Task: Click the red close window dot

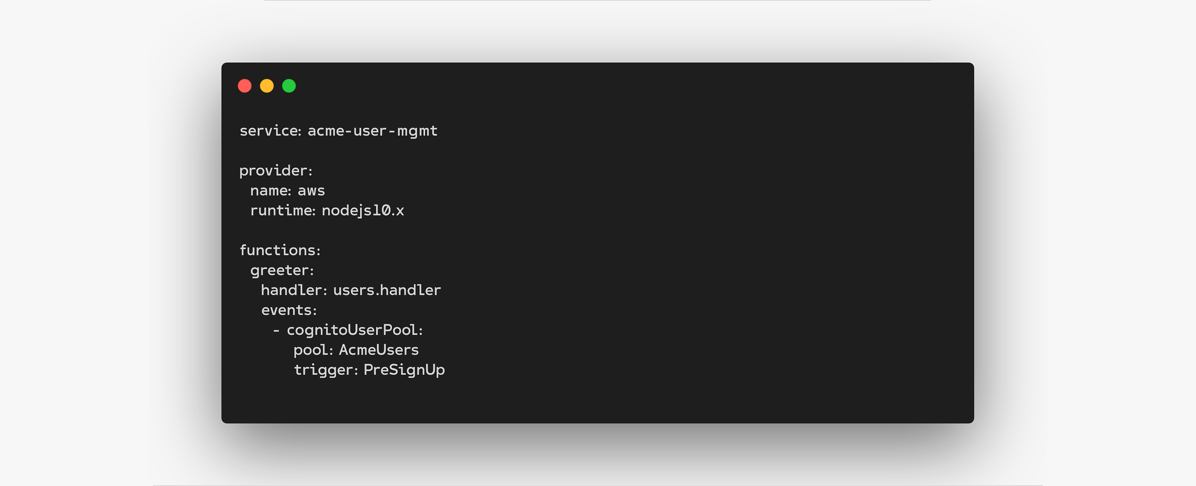Action: 245,86
